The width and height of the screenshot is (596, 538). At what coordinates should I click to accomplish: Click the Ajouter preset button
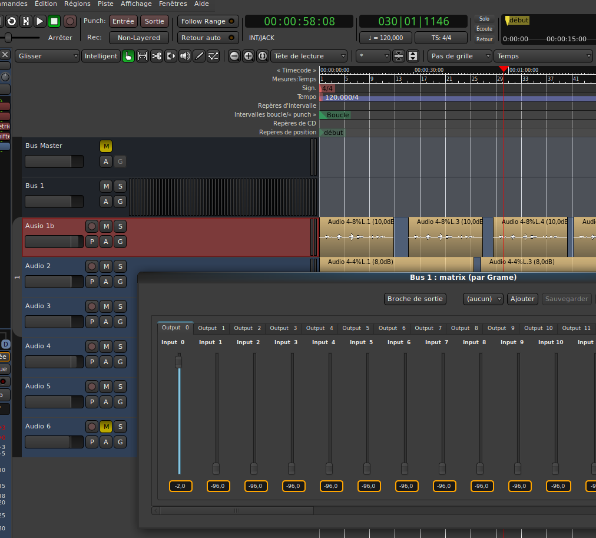point(522,299)
